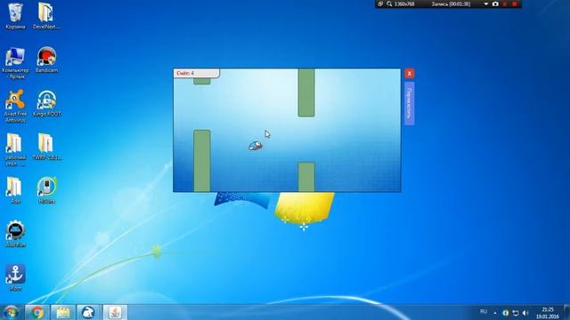570x320 pixels.
Task: Click the Запись recording timer text
Action: pyautogui.click(x=451, y=4)
